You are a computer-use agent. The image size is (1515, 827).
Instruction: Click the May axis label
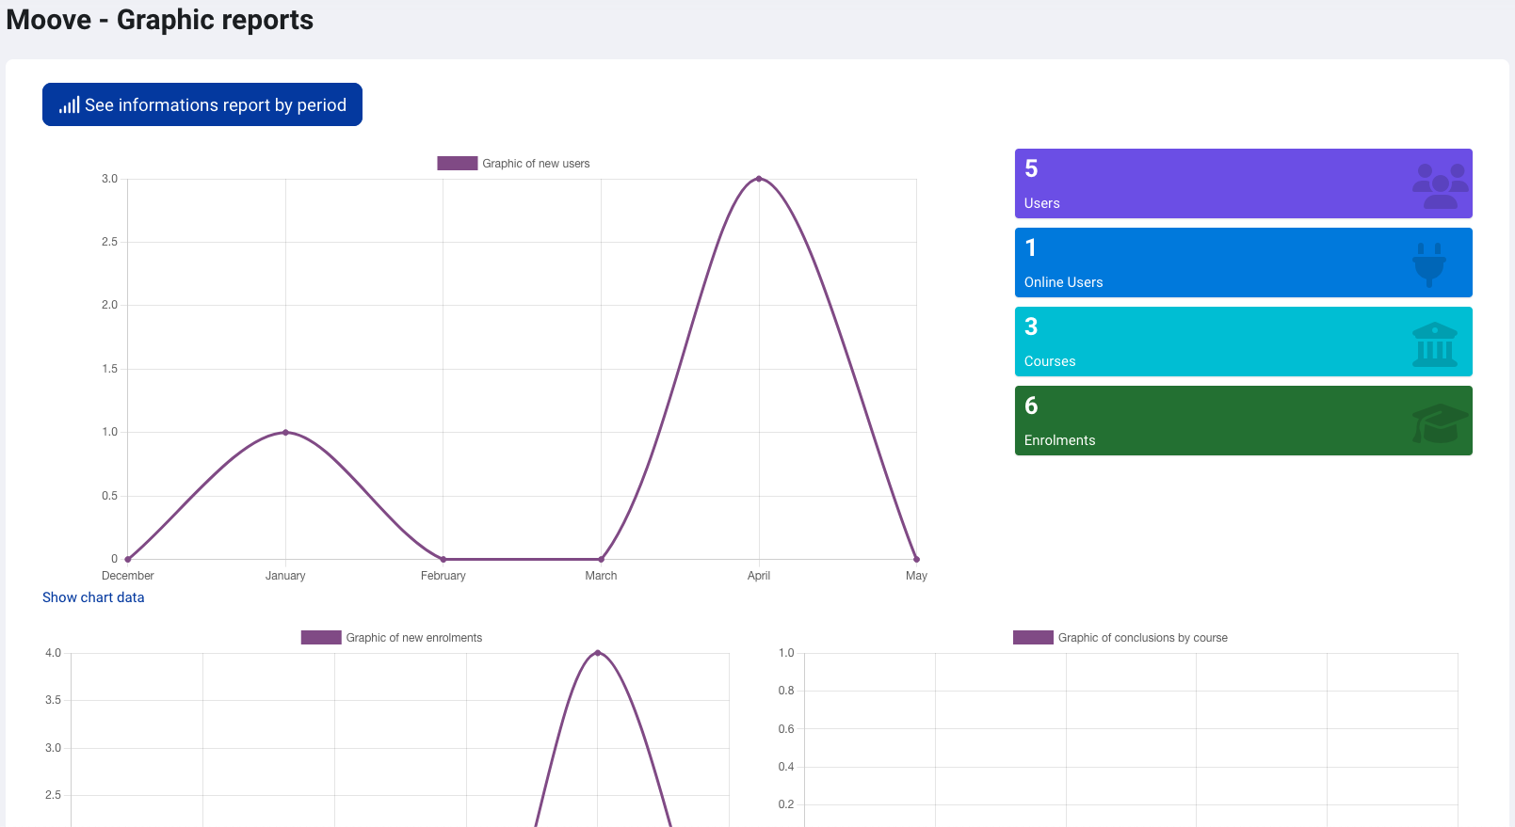(x=916, y=576)
